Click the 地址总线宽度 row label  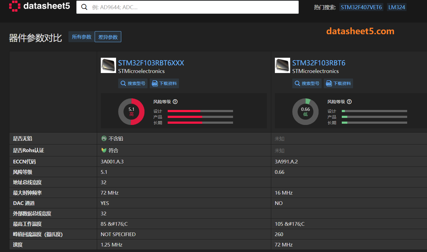point(27,182)
